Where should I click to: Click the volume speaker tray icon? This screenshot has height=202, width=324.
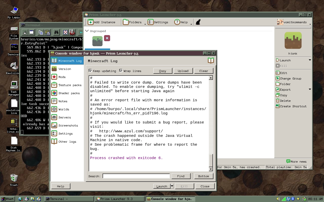(278, 199)
